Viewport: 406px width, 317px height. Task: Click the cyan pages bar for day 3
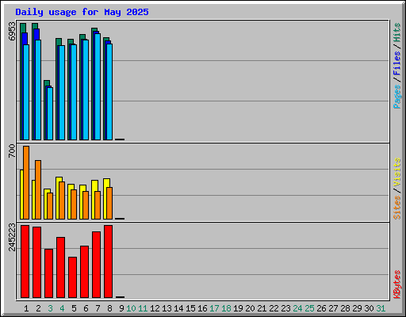point(50,113)
